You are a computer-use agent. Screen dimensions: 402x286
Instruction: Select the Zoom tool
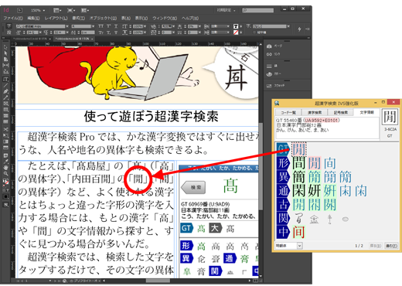pyautogui.click(x=5, y=174)
